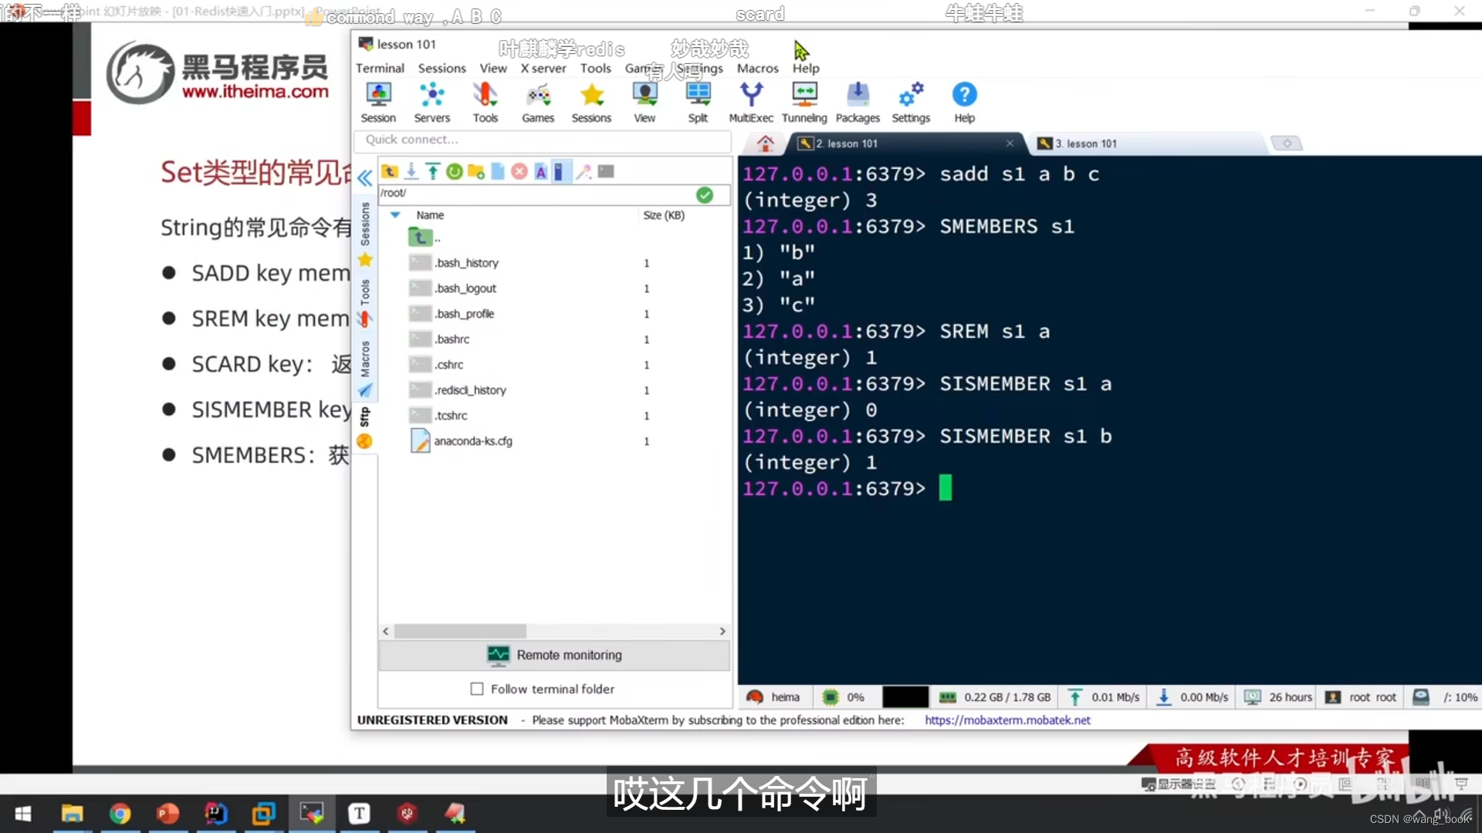Screen dimensions: 1482x833
Task: Open the mobaxterm.mobatek.net link
Action: point(1007,720)
